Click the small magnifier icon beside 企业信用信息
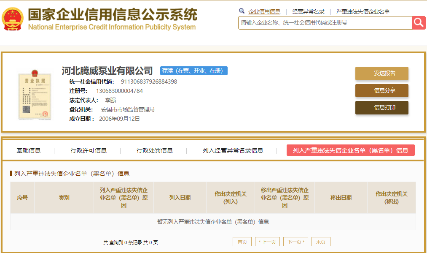 click(242, 11)
